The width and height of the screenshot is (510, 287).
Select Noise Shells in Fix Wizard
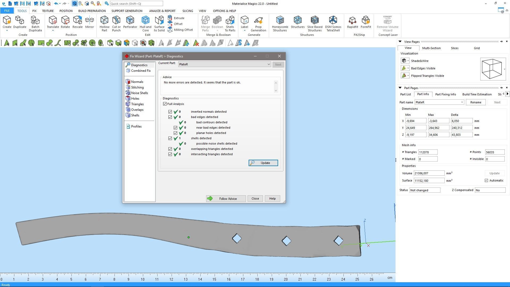coord(139,93)
